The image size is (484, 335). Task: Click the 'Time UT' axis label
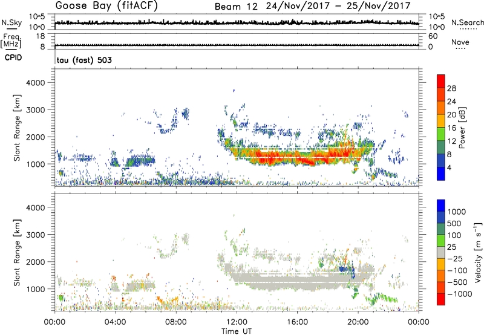[x=237, y=331]
